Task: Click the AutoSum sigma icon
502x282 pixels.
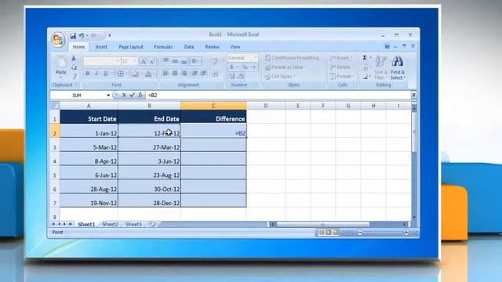Action: (365, 58)
